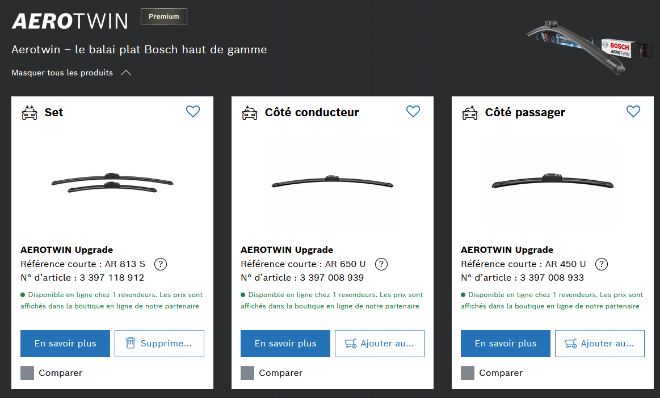The height and width of the screenshot is (398, 660).
Task: Click En savoir plus for Côté passager
Action: [506, 344]
